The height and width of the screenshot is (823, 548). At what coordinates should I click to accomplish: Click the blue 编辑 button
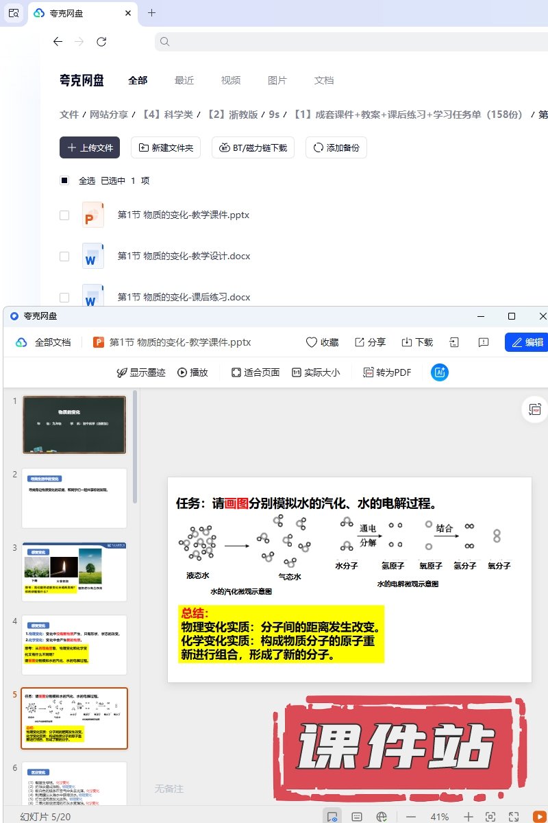[527, 342]
